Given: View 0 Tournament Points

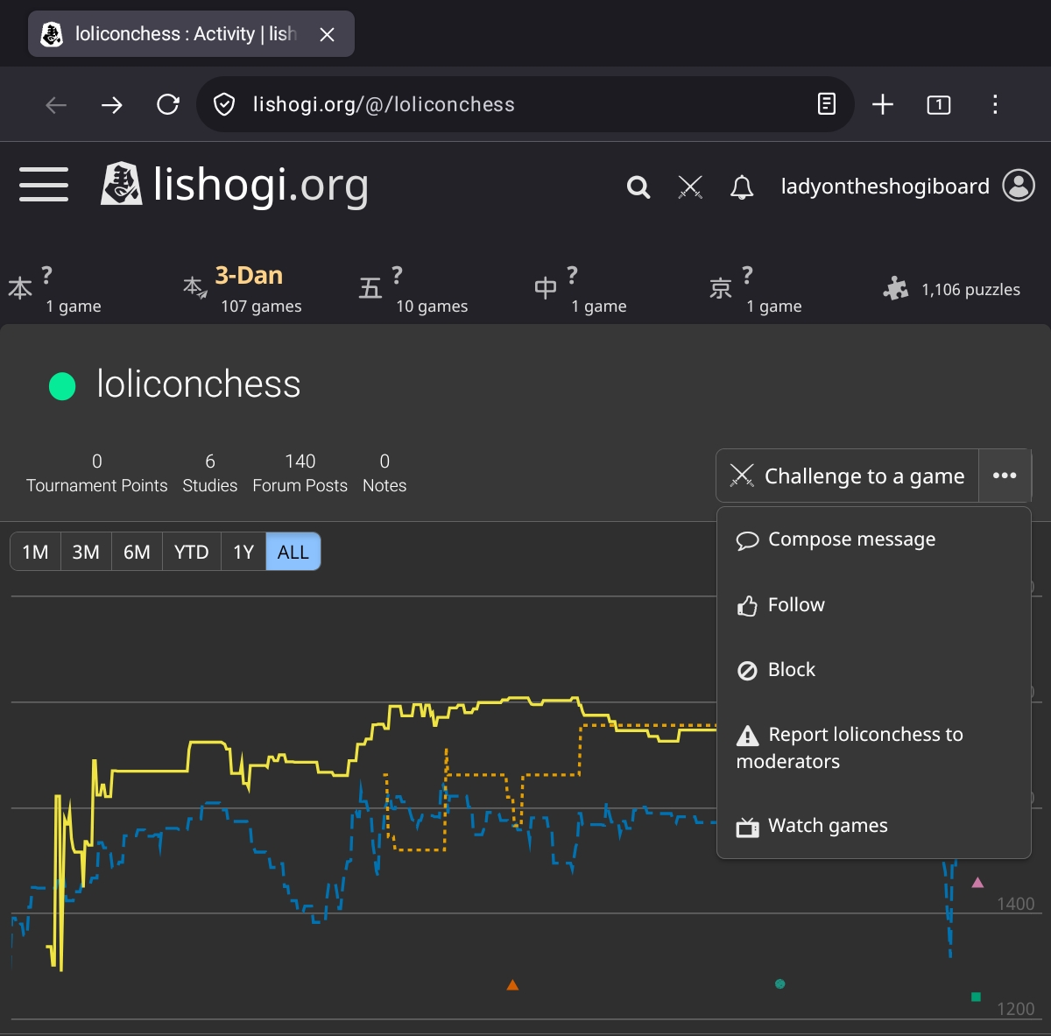Looking at the screenshot, I should 97,473.
